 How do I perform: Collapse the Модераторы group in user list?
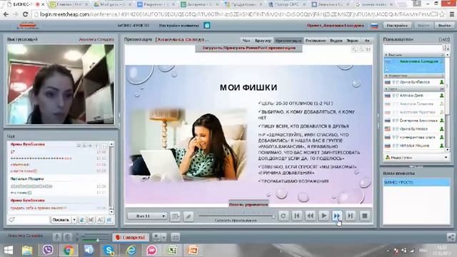coord(386,76)
